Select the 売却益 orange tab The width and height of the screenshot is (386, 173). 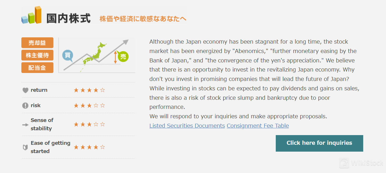[x=37, y=42]
